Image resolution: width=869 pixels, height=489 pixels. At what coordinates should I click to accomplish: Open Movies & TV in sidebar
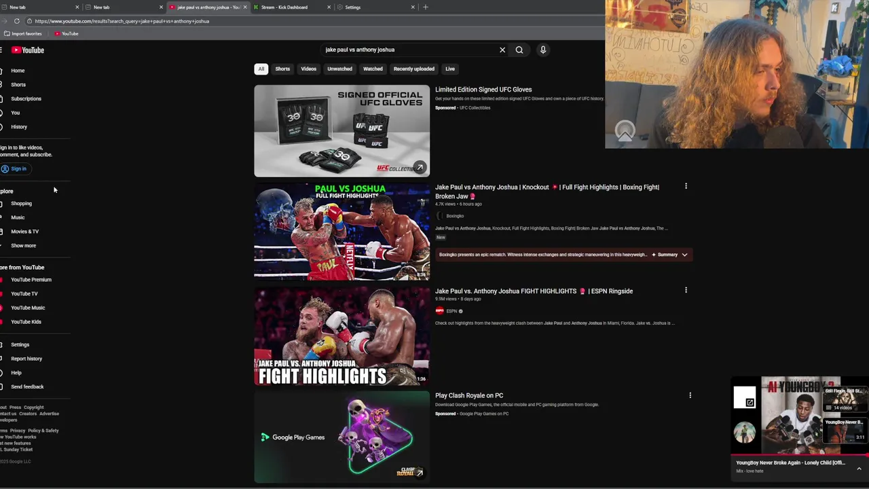point(24,232)
